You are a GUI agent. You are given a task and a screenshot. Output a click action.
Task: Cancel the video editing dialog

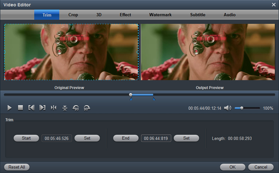(x=261, y=167)
